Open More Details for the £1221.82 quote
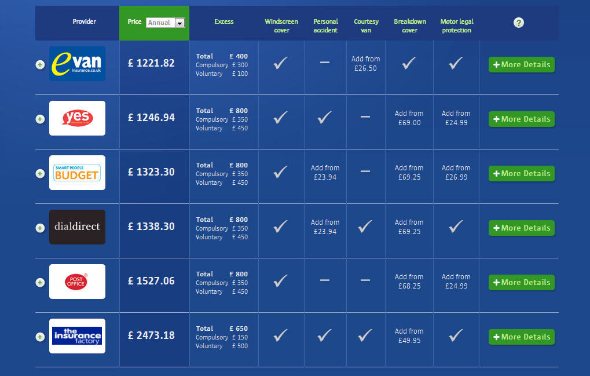Viewport: 590px width, 376px height. click(521, 64)
